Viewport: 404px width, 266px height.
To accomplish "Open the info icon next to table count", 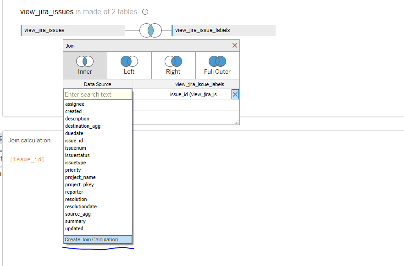I will coord(145,12).
